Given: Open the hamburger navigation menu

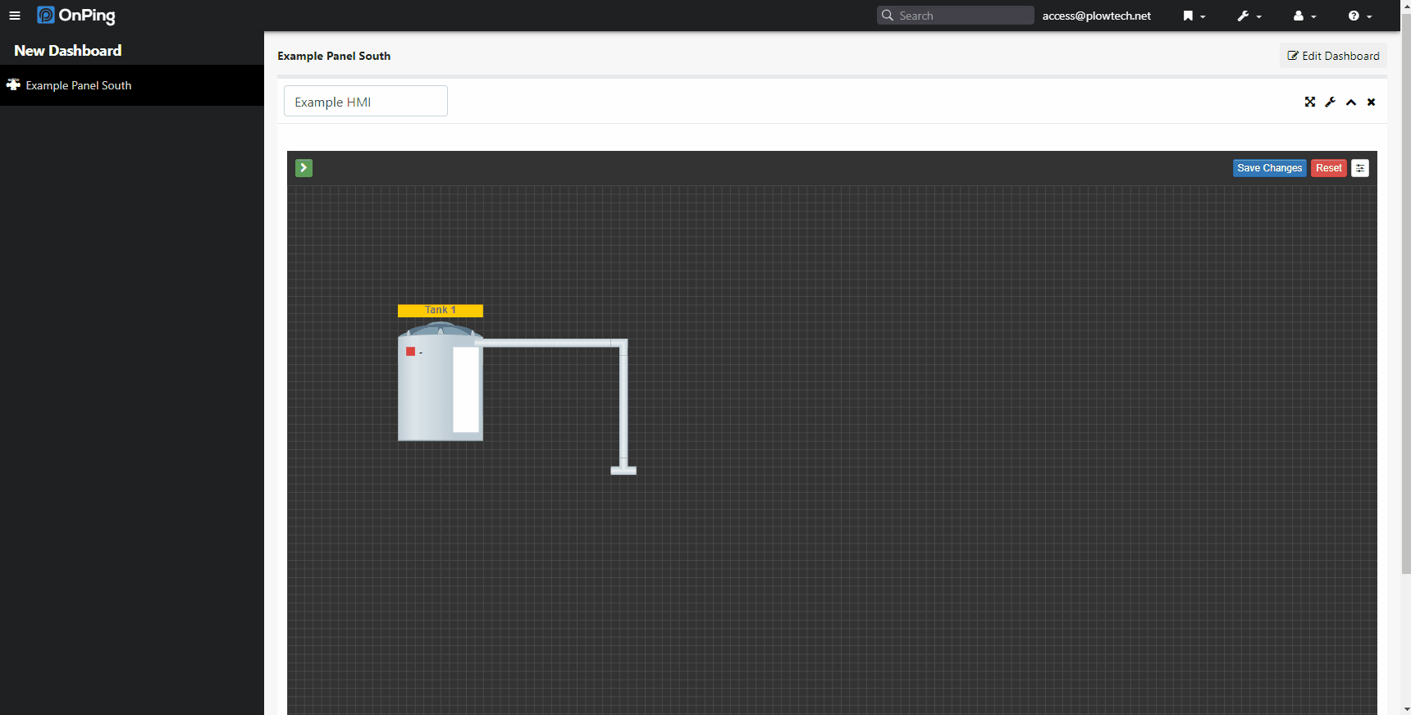Looking at the screenshot, I should click(x=15, y=16).
